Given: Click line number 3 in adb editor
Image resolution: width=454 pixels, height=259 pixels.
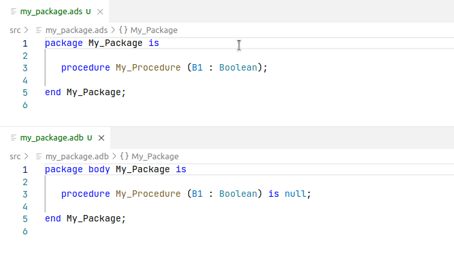Looking at the screenshot, I should tap(25, 194).
